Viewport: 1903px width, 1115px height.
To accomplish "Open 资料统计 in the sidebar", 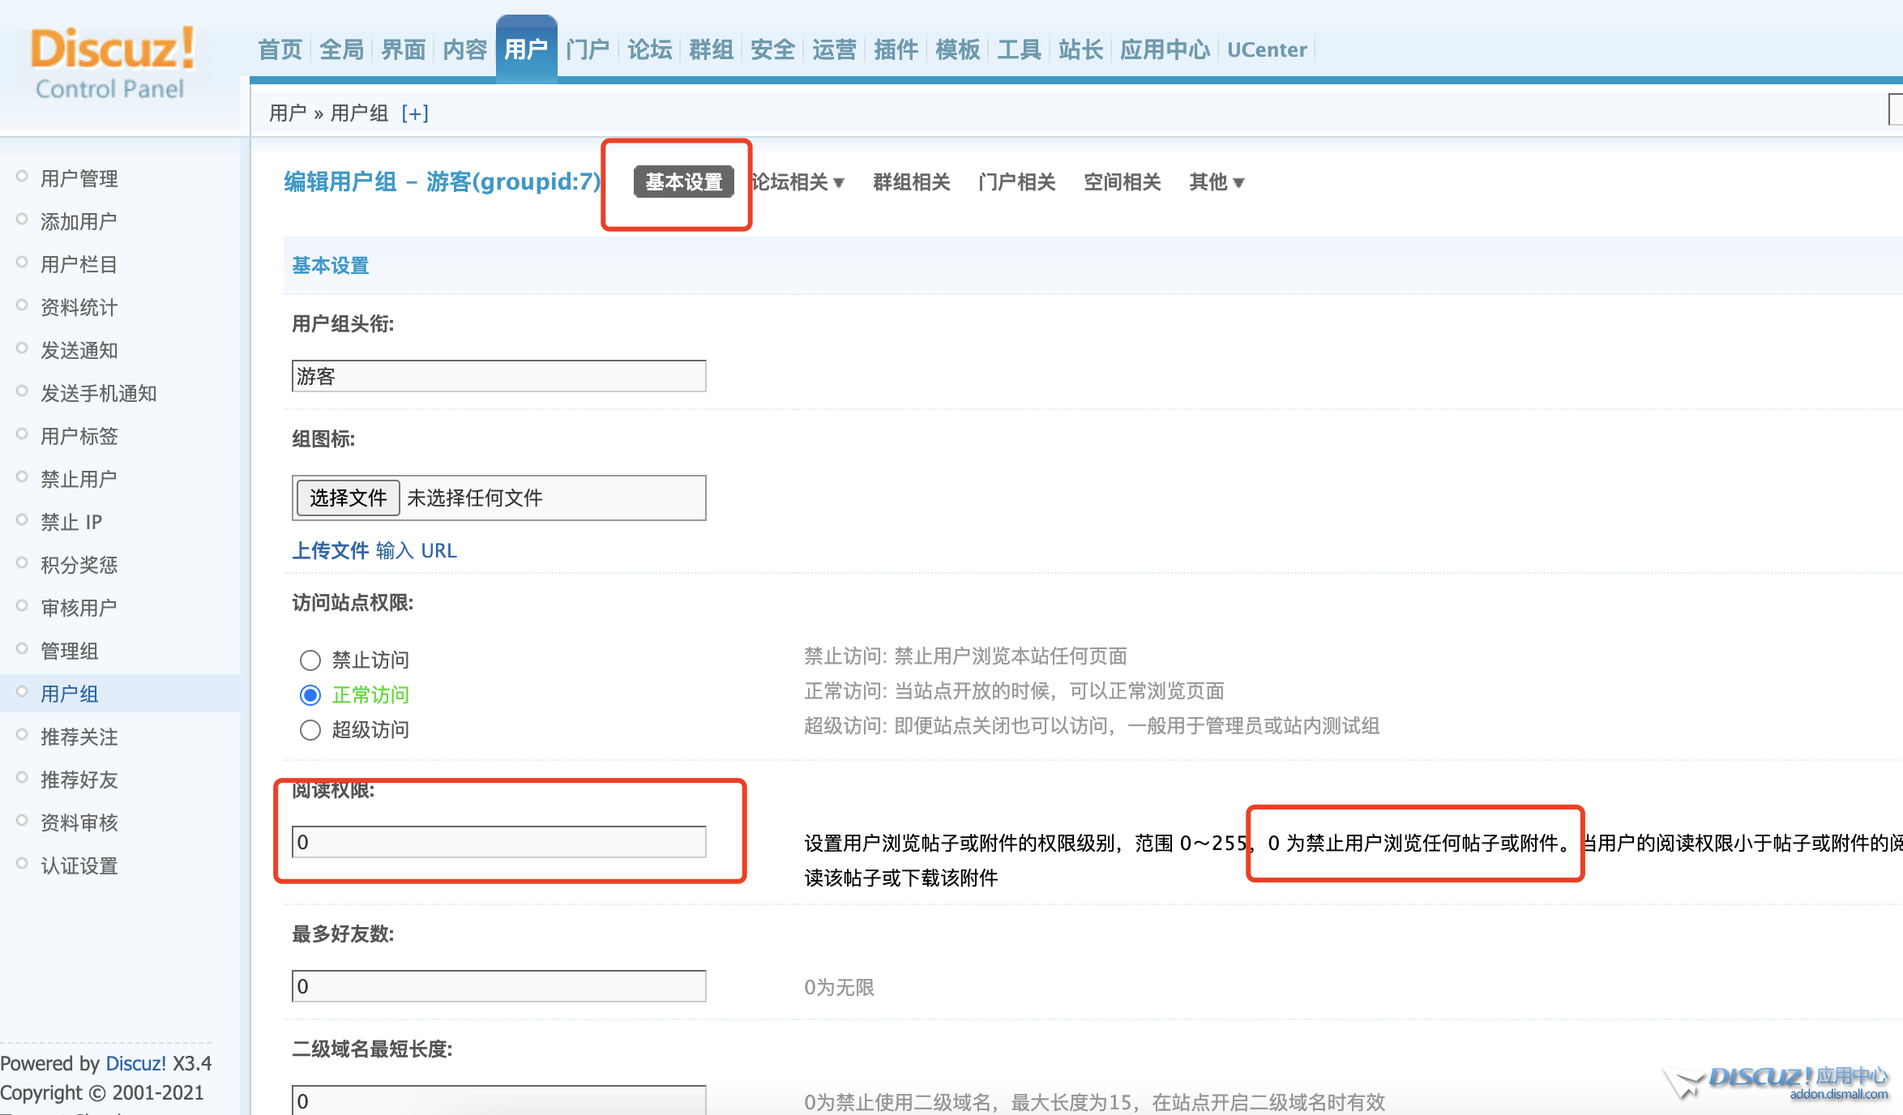I will point(79,307).
